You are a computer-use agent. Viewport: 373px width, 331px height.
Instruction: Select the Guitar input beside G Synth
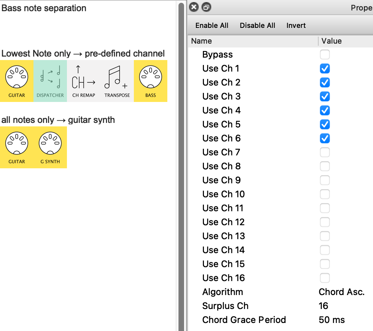tap(17, 147)
